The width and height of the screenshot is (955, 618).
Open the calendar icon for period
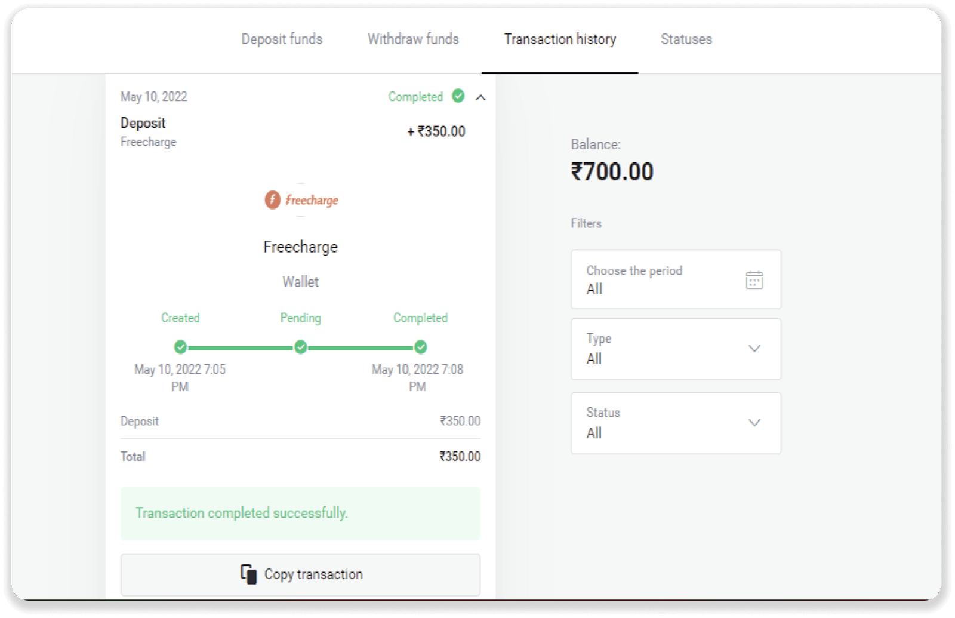(754, 279)
